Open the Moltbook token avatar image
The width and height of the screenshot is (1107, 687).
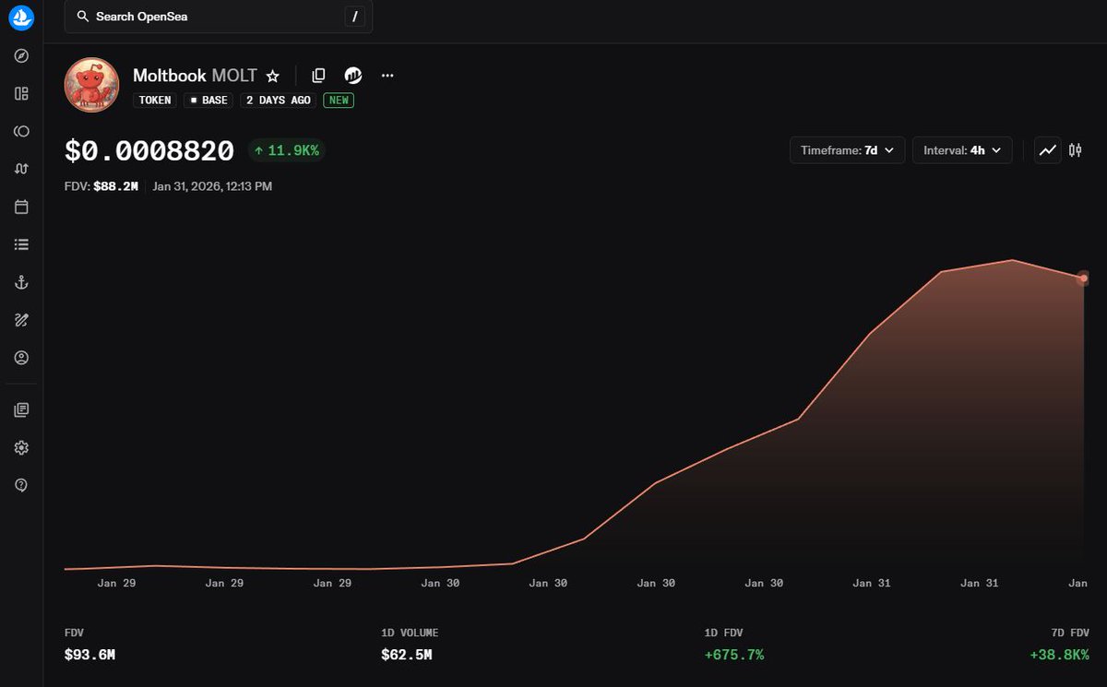(91, 85)
